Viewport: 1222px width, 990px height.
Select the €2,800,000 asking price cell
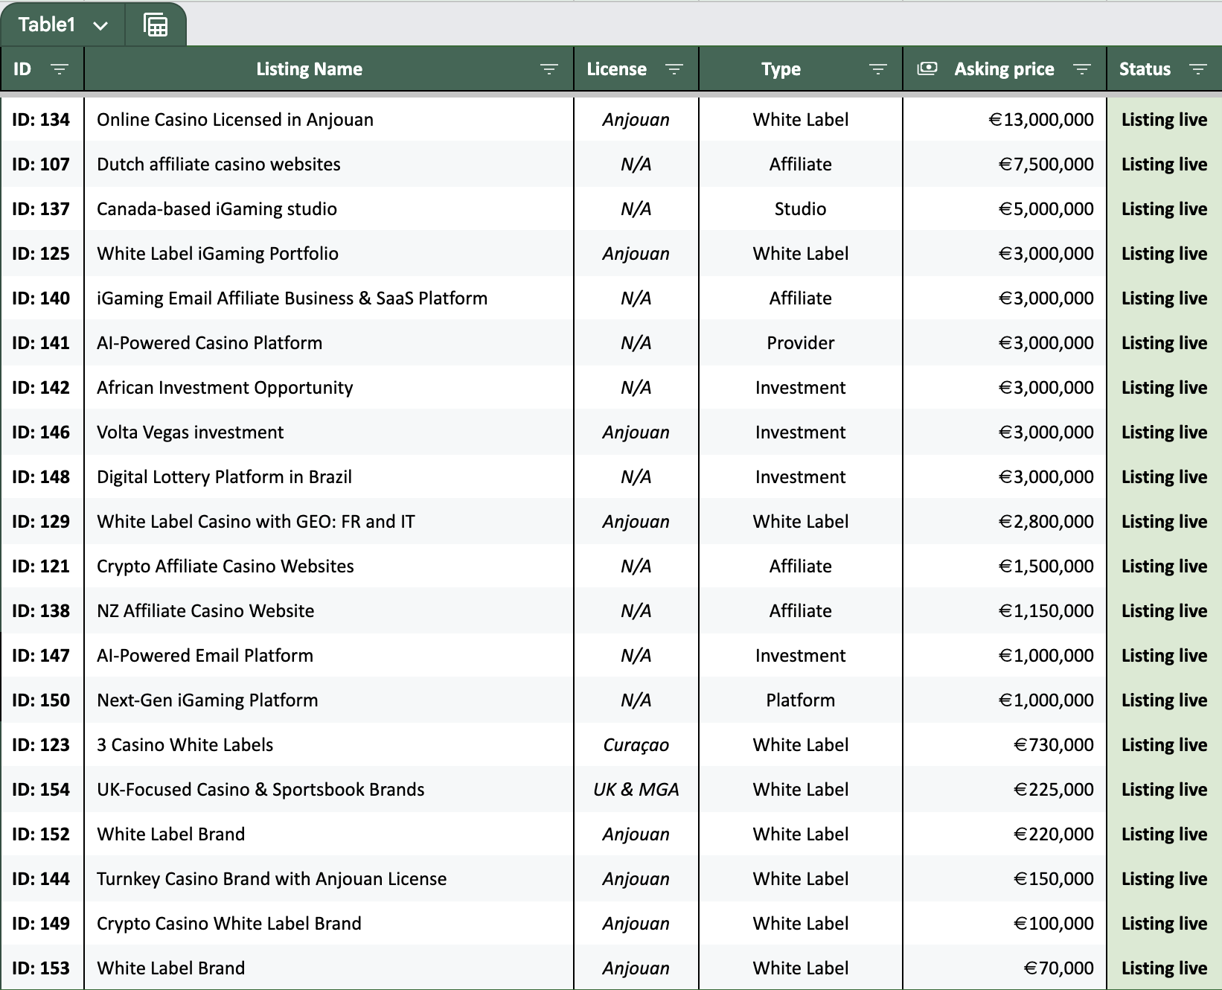coord(1005,522)
